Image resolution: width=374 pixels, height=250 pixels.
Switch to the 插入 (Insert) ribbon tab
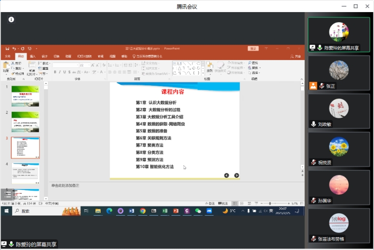pyautogui.click(x=32, y=56)
